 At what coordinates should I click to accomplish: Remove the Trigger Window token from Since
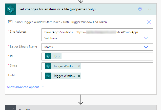(x=79, y=66)
